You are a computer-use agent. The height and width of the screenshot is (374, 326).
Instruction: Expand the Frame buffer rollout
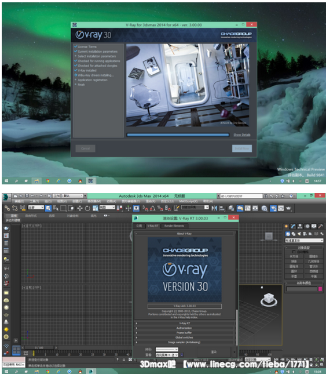[x=185, y=333]
